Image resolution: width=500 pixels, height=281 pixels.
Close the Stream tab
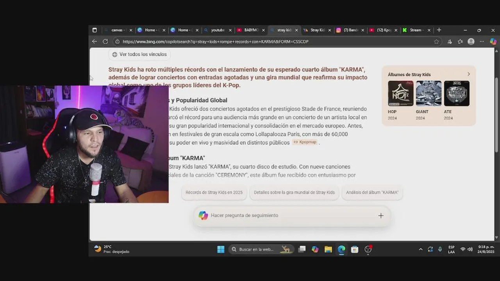click(429, 30)
